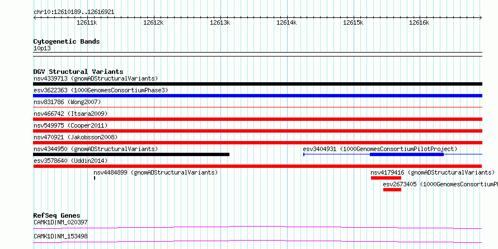The width and height of the screenshot is (498, 249).
Task: Click the red bar for nsv466742
Action: [x=257, y=119]
